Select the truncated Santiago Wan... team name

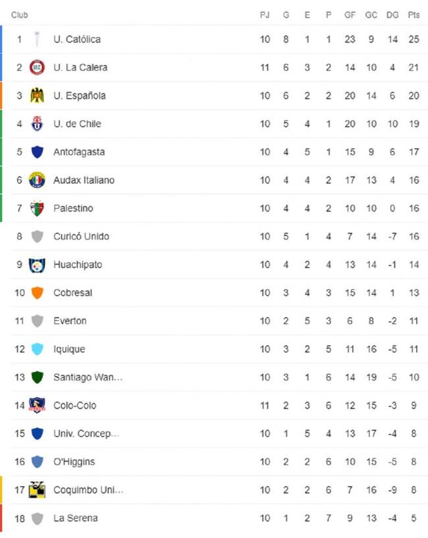(x=88, y=377)
